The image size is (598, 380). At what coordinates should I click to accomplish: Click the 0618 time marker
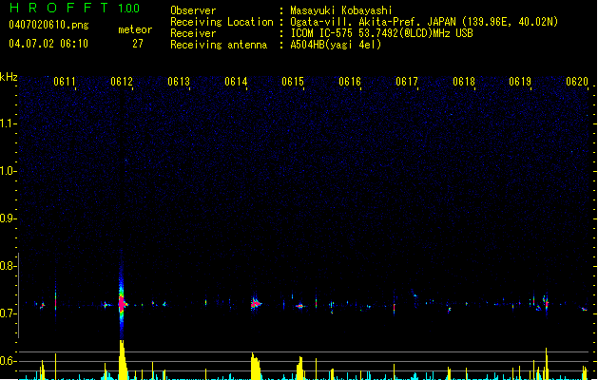click(x=464, y=82)
